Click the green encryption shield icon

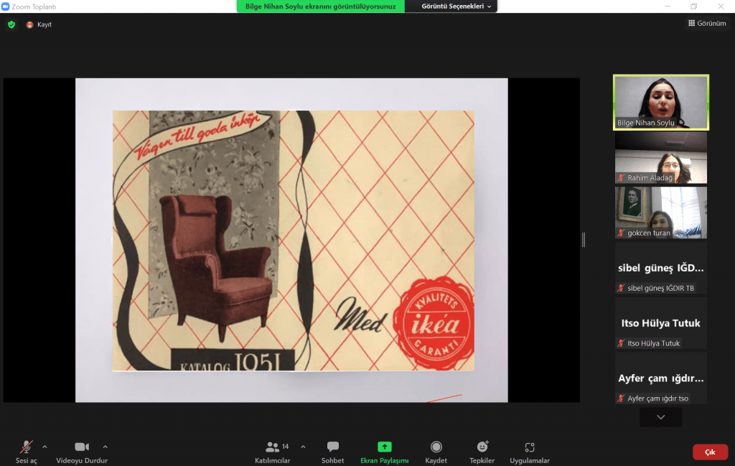pyautogui.click(x=11, y=24)
